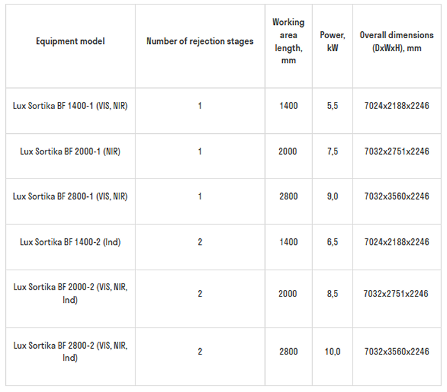Select Lux Sortika BF 1400-1 (VIS, NIR) cell
This screenshot has height=392, width=447.
click(70, 106)
